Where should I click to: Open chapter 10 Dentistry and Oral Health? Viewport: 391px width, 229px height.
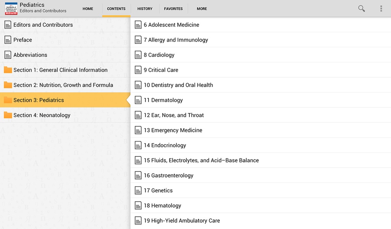(x=260, y=85)
